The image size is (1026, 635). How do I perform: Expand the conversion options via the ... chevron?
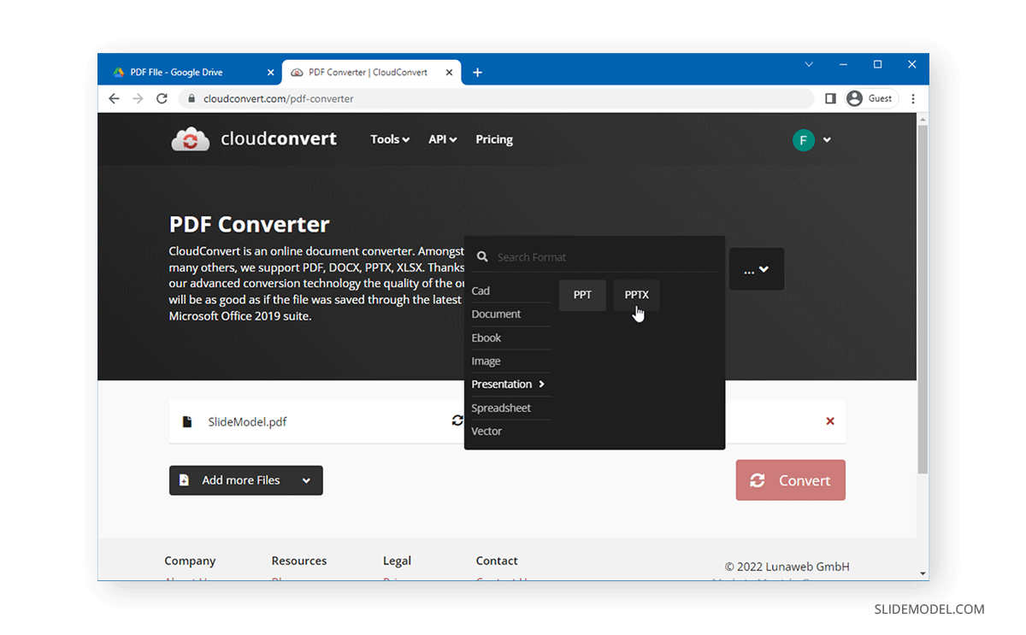757,268
